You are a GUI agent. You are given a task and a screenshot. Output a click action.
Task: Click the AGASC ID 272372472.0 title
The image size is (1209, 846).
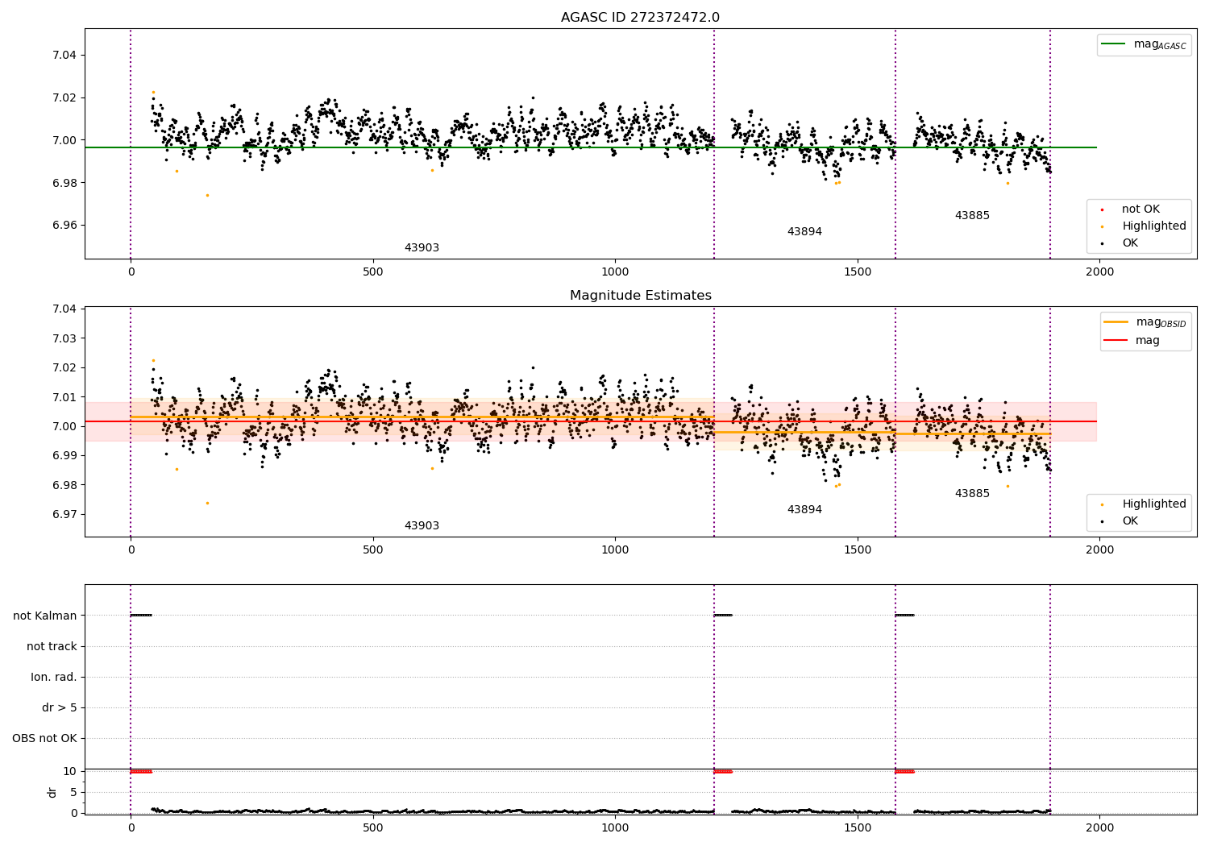(x=640, y=18)
